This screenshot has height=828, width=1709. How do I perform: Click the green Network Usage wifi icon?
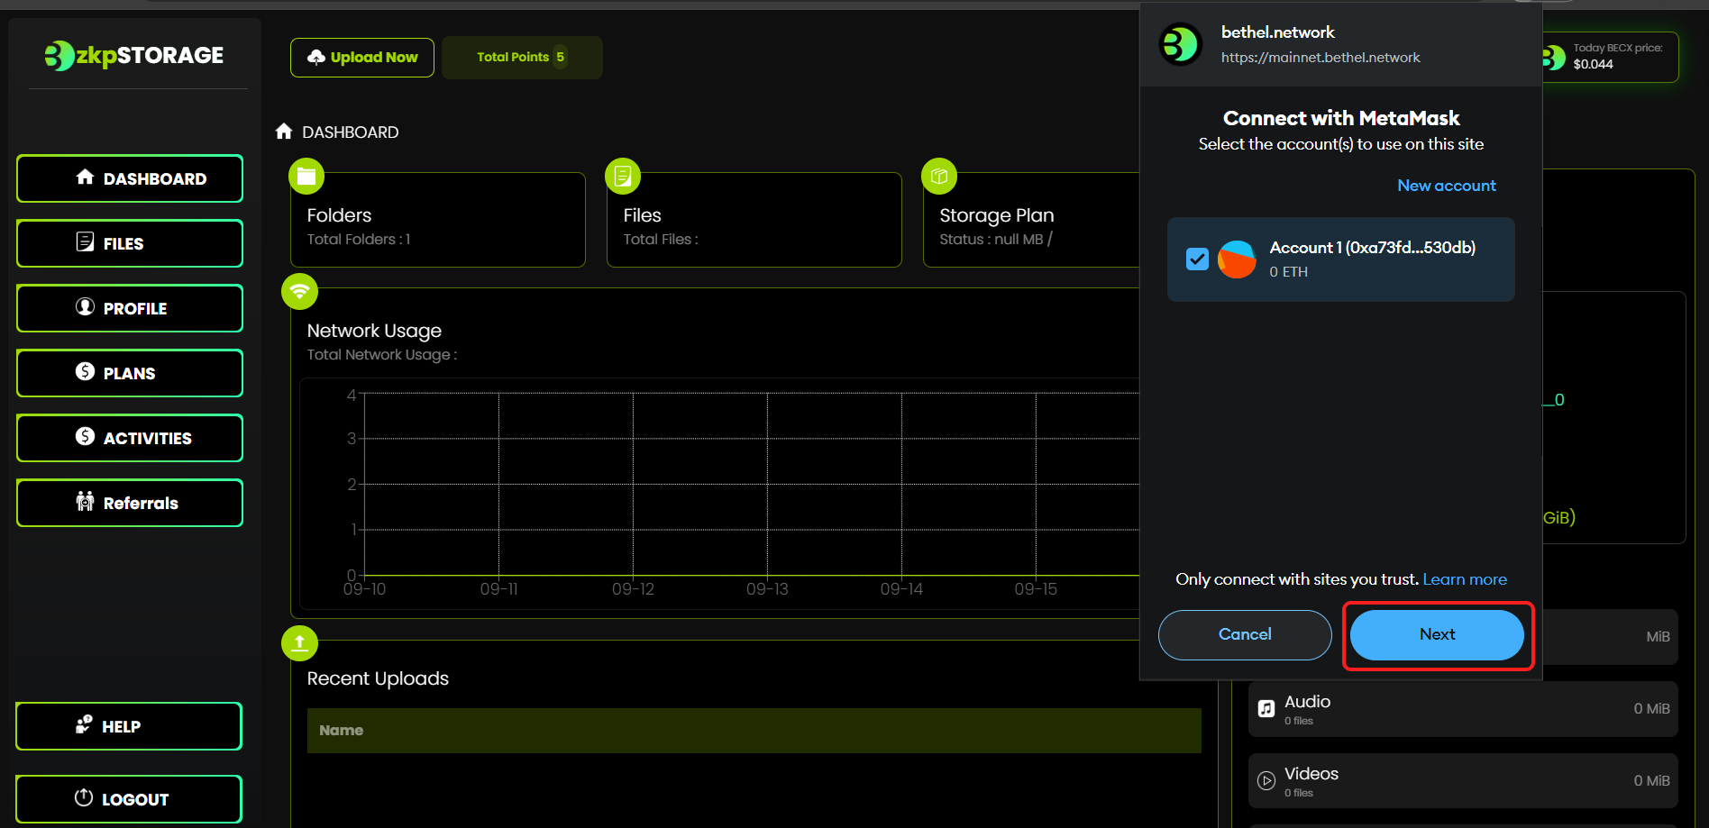point(299,291)
